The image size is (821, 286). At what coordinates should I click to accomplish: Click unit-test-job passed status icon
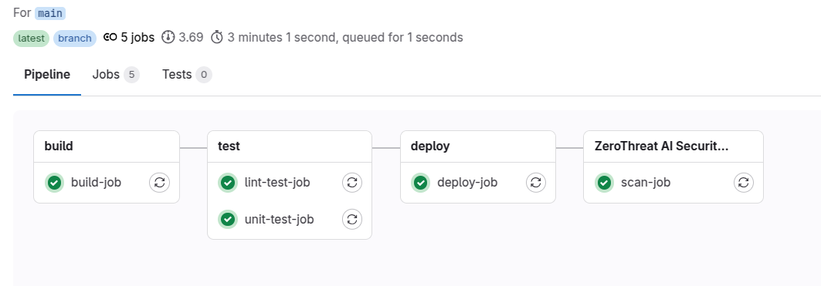tap(228, 219)
